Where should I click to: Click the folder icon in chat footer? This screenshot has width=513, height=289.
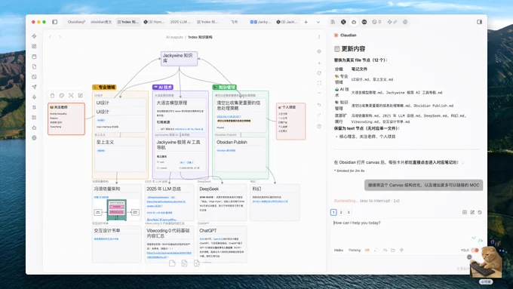pos(393,250)
